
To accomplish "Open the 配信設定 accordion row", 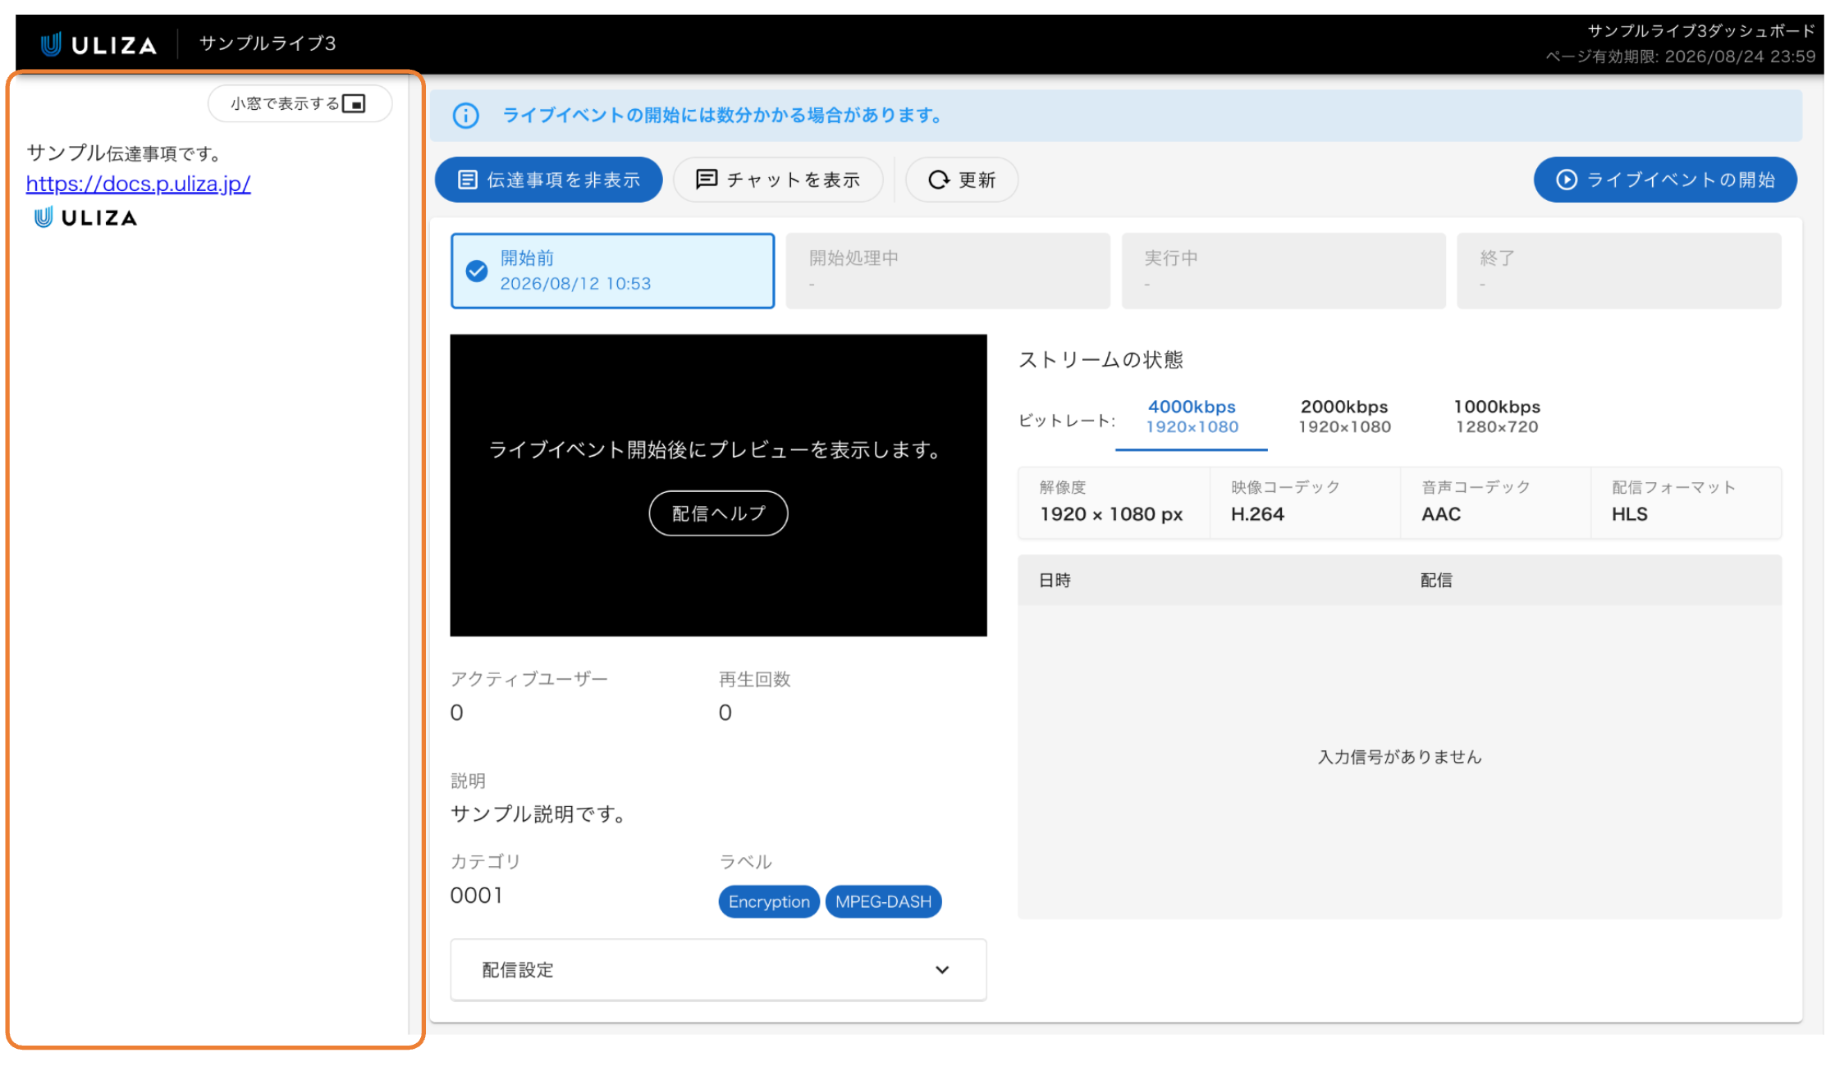I will pos(718,970).
